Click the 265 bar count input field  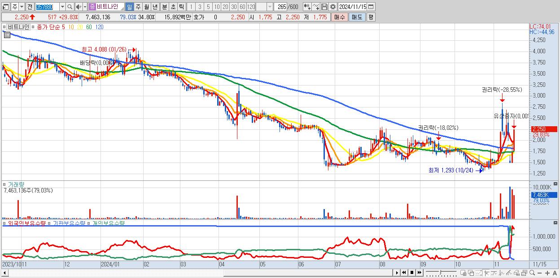point(281,7)
